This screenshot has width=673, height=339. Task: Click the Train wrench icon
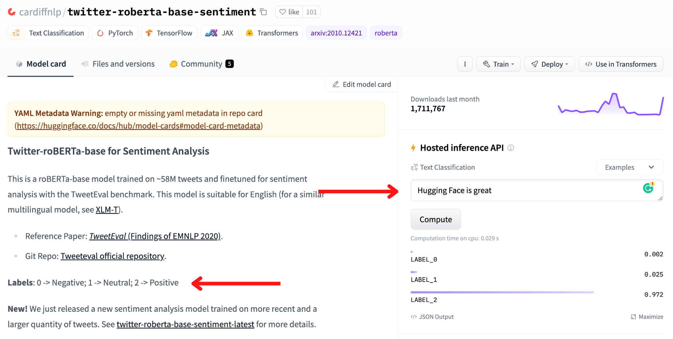[486, 64]
